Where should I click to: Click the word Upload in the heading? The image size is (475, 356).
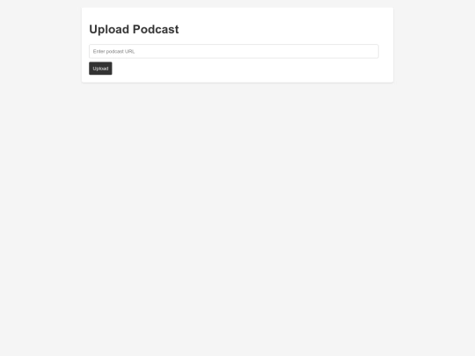coord(109,29)
